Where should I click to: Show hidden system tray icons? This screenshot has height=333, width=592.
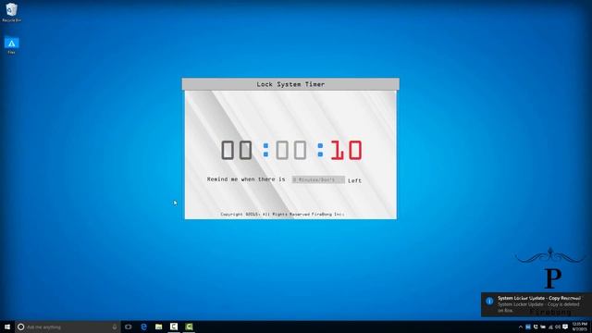pyautogui.click(x=521, y=327)
